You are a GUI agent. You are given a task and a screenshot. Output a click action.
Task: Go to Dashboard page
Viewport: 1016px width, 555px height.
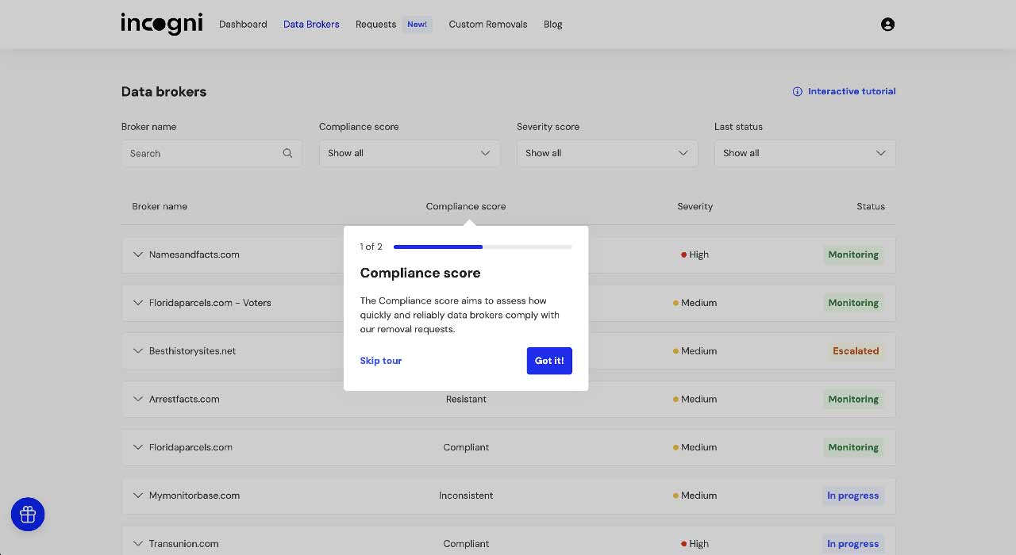pyautogui.click(x=243, y=25)
